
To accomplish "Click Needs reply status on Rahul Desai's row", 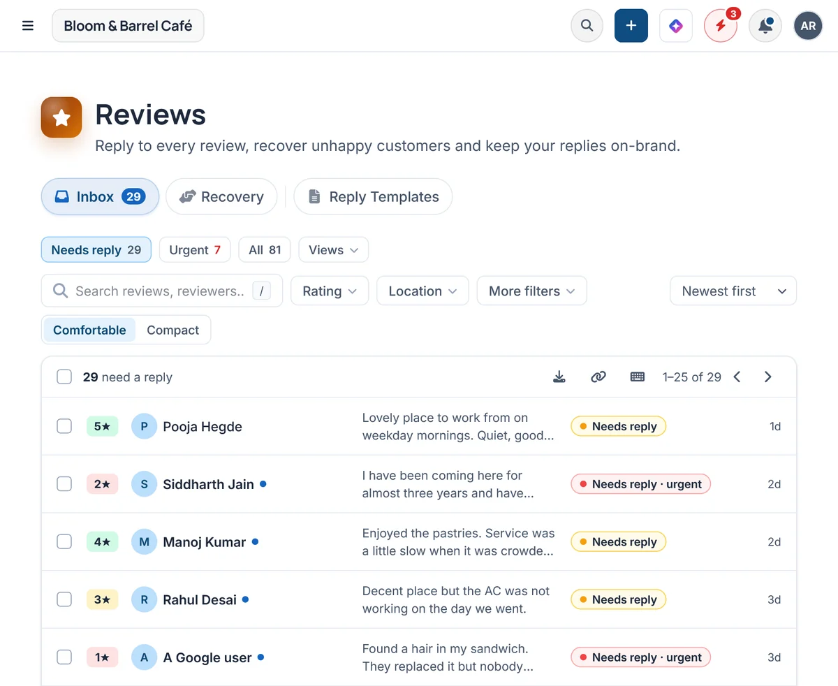I will (x=618, y=599).
